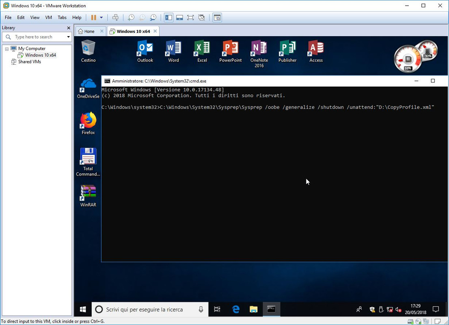Open the File menu
449x325 pixels.
8,17
